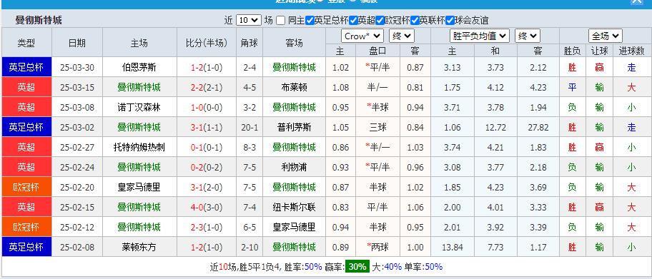Open home team 伯恩茅斯 link

139,67
